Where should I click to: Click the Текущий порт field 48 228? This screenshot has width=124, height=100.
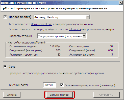coord(49,85)
